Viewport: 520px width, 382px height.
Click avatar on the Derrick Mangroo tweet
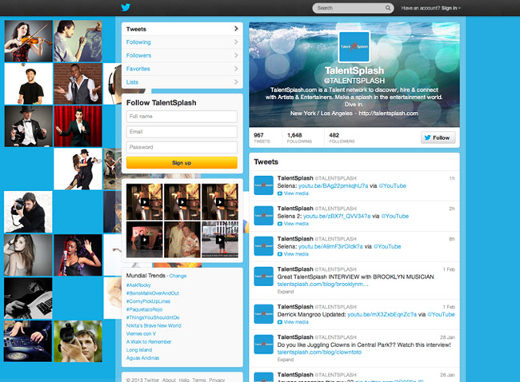[x=264, y=314]
